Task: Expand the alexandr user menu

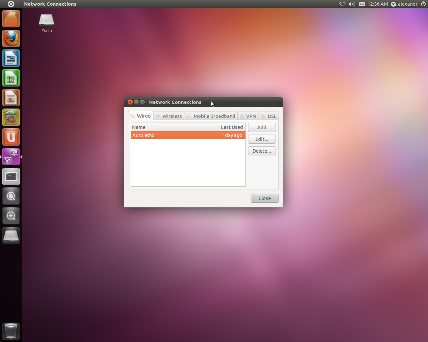Action: tap(404, 4)
